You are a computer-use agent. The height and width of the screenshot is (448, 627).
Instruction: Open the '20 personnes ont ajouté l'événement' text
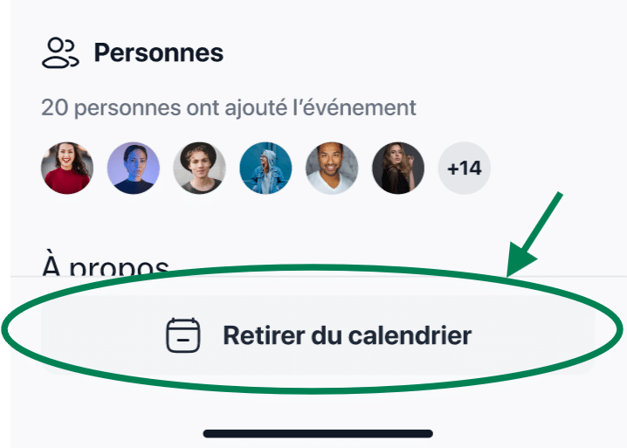(x=228, y=108)
